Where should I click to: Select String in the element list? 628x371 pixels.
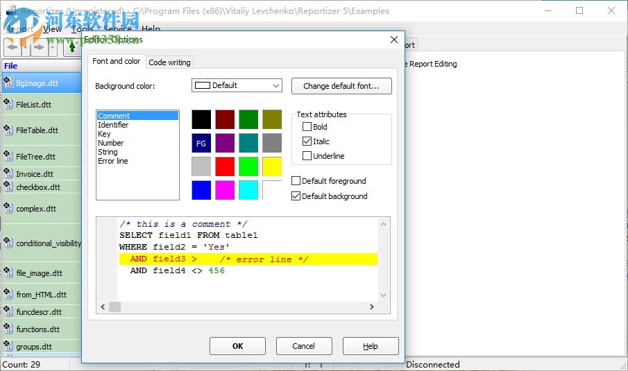(137, 152)
